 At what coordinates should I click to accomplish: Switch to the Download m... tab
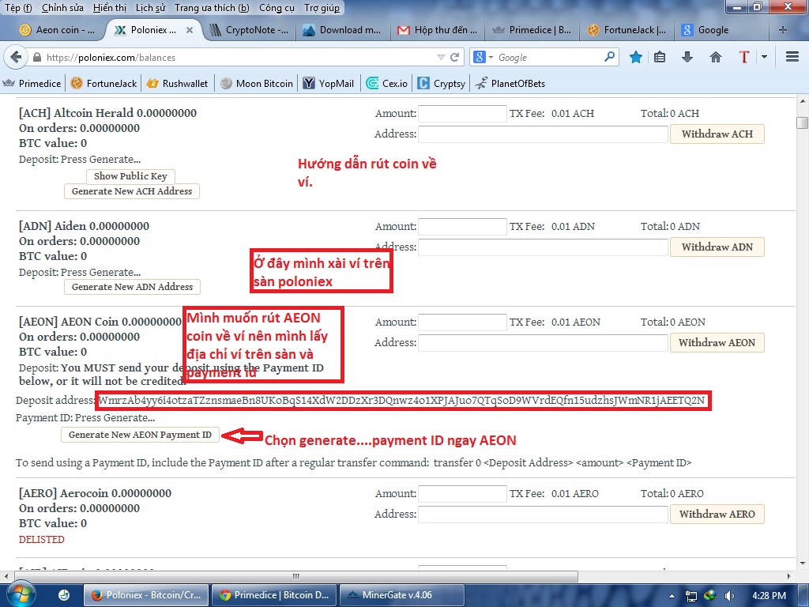coord(341,30)
